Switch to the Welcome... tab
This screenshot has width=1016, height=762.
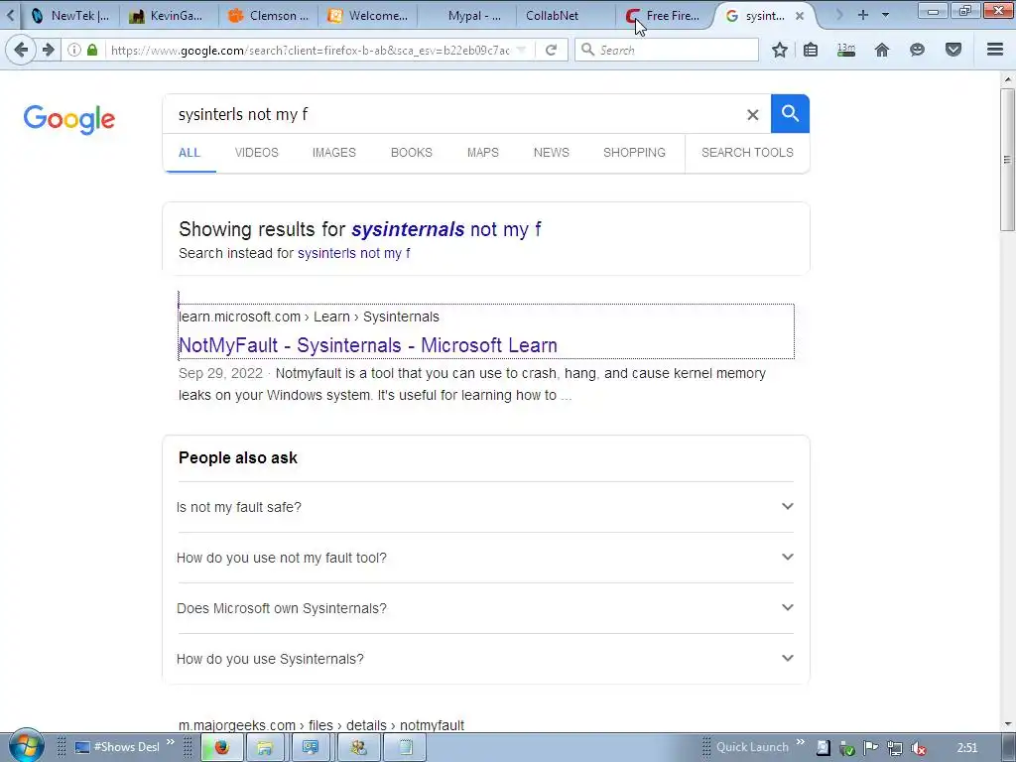coord(367,16)
